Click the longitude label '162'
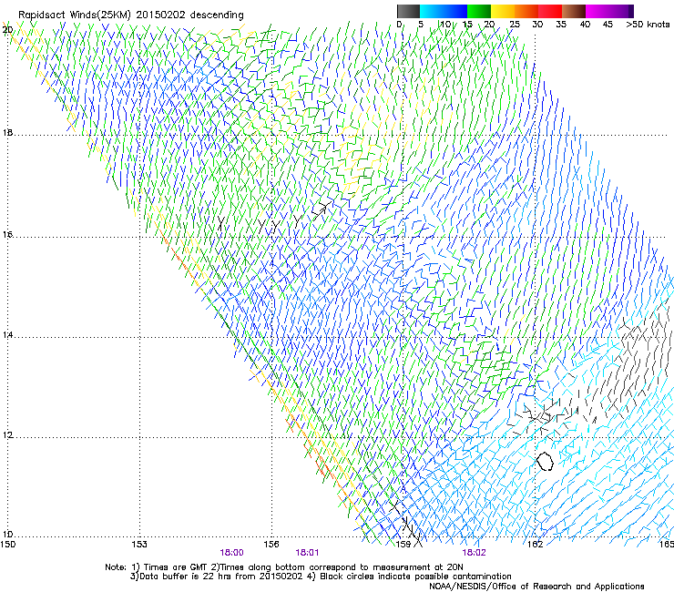This screenshot has height=592, width=674. [535, 544]
